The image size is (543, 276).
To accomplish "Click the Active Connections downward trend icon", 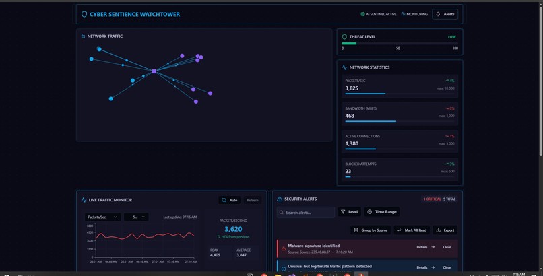I will coord(447,136).
